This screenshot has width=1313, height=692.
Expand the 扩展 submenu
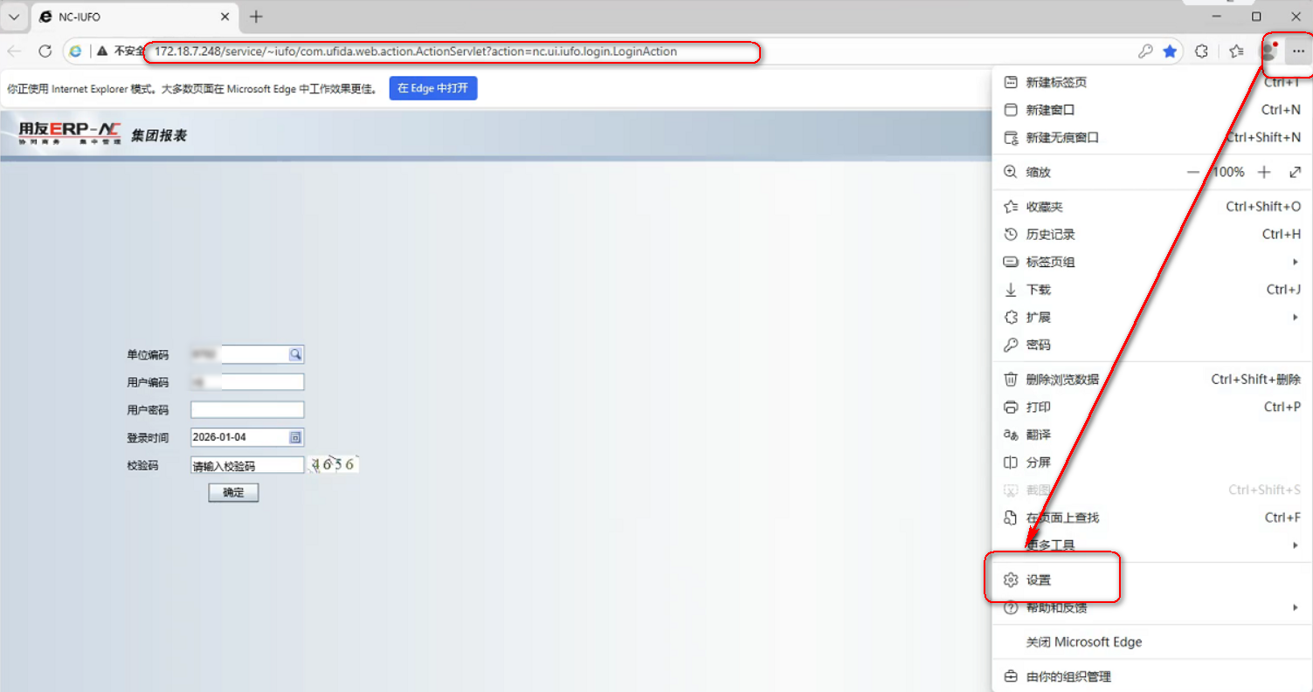tap(1295, 318)
